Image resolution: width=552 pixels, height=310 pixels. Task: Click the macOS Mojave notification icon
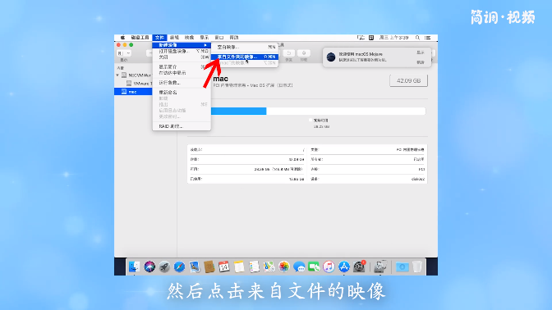point(331,57)
